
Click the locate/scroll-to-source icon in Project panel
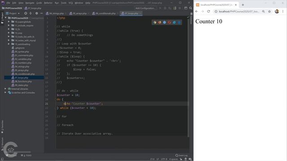tap(26, 13)
